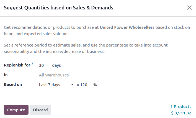
Task: Click the Replenish for label
Action: [17, 65]
